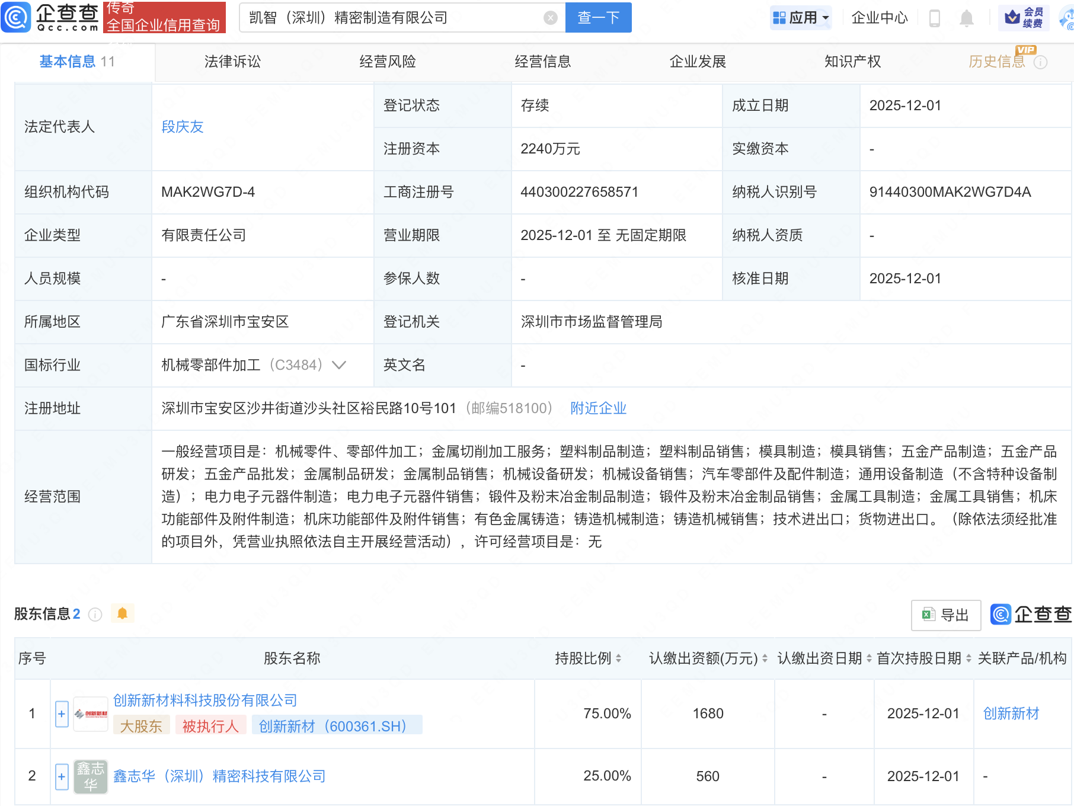
Task: Clear the search box text
Action: tap(550, 18)
